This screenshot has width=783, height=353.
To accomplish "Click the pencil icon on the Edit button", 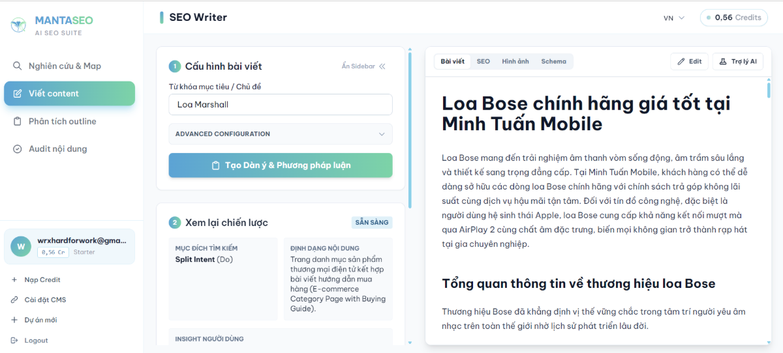I will [681, 61].
